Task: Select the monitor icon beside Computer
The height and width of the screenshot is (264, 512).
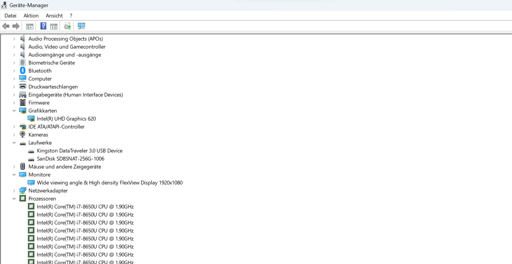Action: point(23,78)
